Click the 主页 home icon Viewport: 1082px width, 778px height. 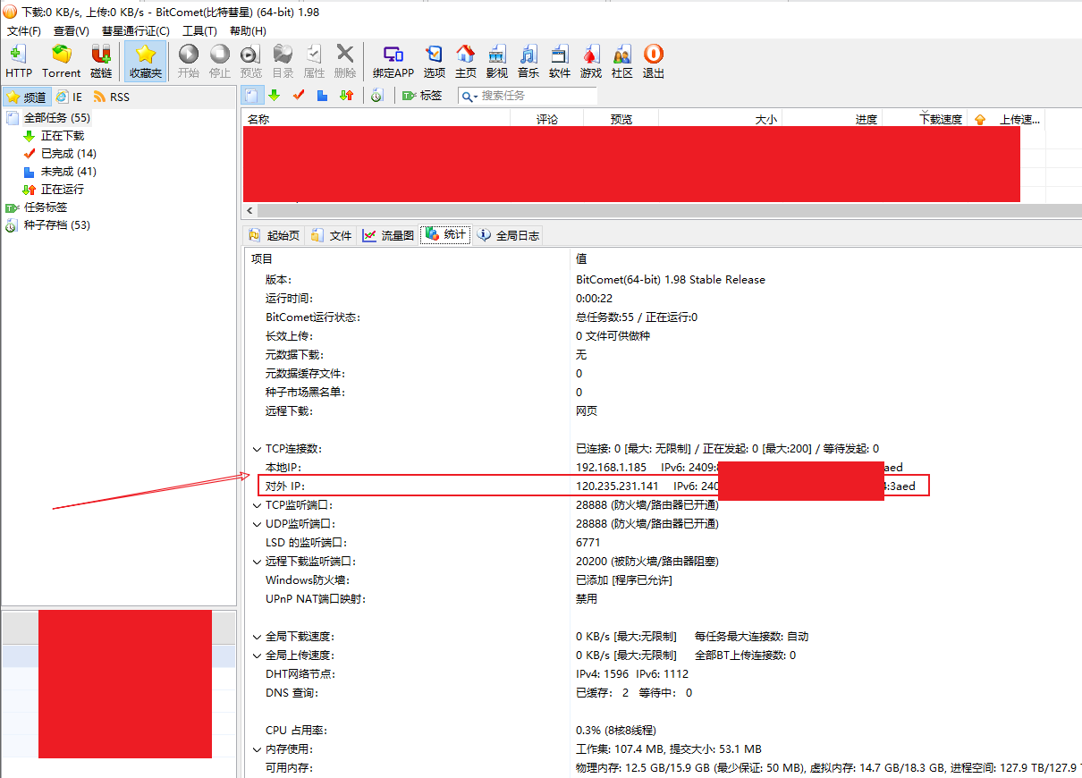click(x=465, y=61)
